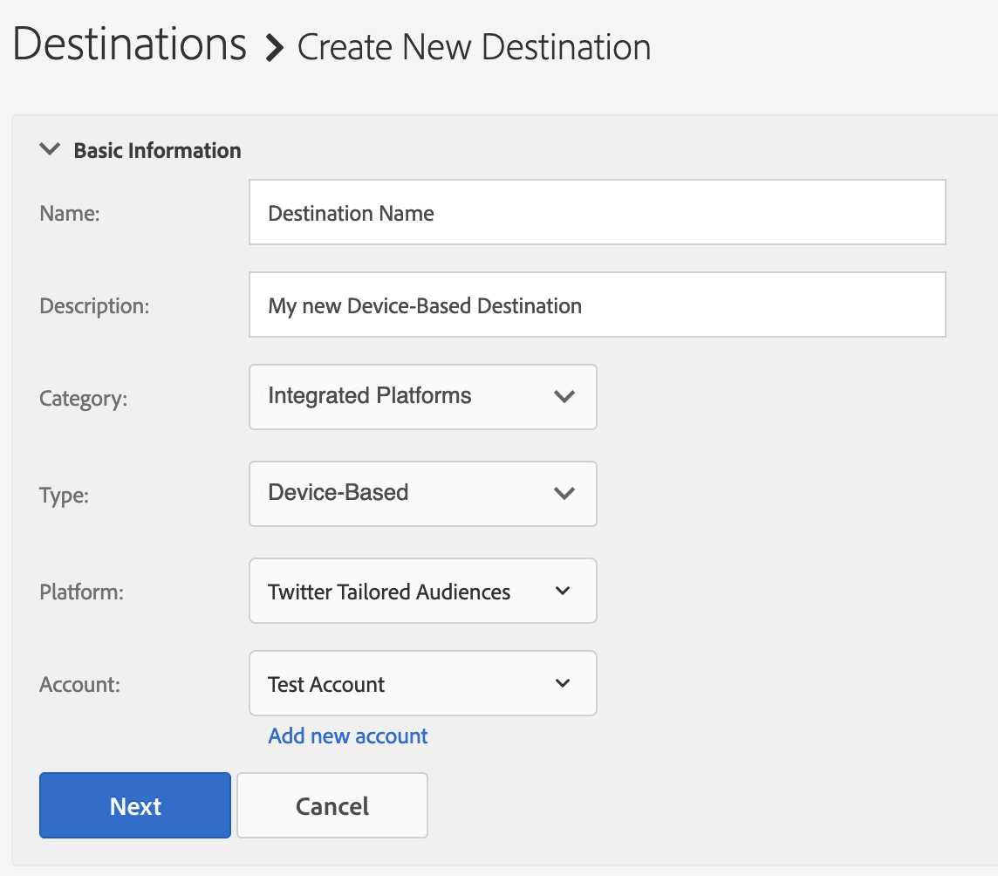Click the Name: field label

point(70,213)
